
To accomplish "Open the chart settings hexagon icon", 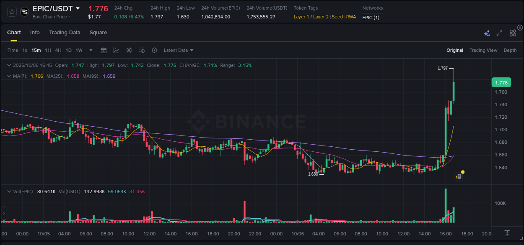I will (x=154, y=50).
